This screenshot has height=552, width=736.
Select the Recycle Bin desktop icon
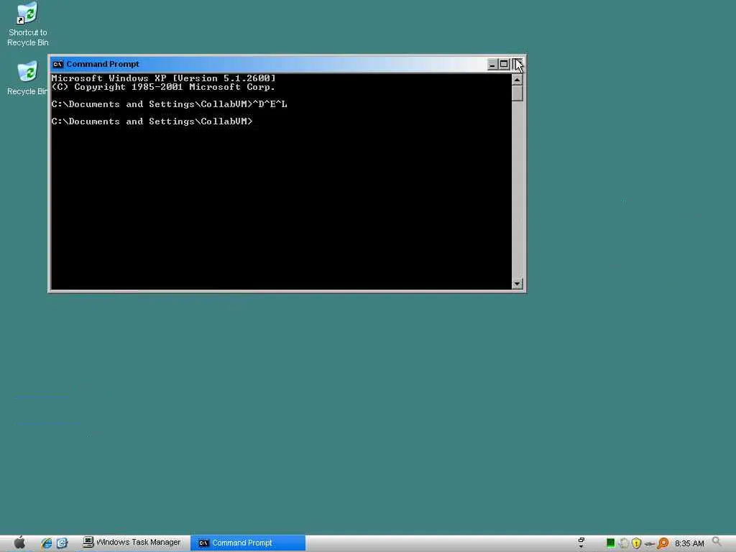pyautogui.click(x=27, y=78)
